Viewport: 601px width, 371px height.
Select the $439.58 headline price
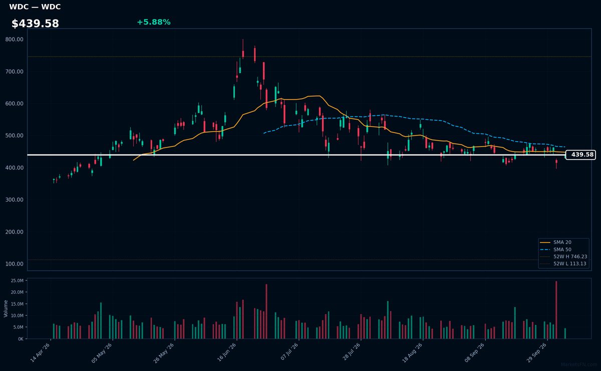(x=35, y=23)
